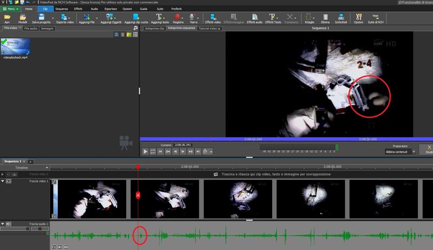Collapse the Traccia video 1 track
Image resolution: width=433 pixels, height=250 pixels.
pyautogui.click(x=3, y=181)
